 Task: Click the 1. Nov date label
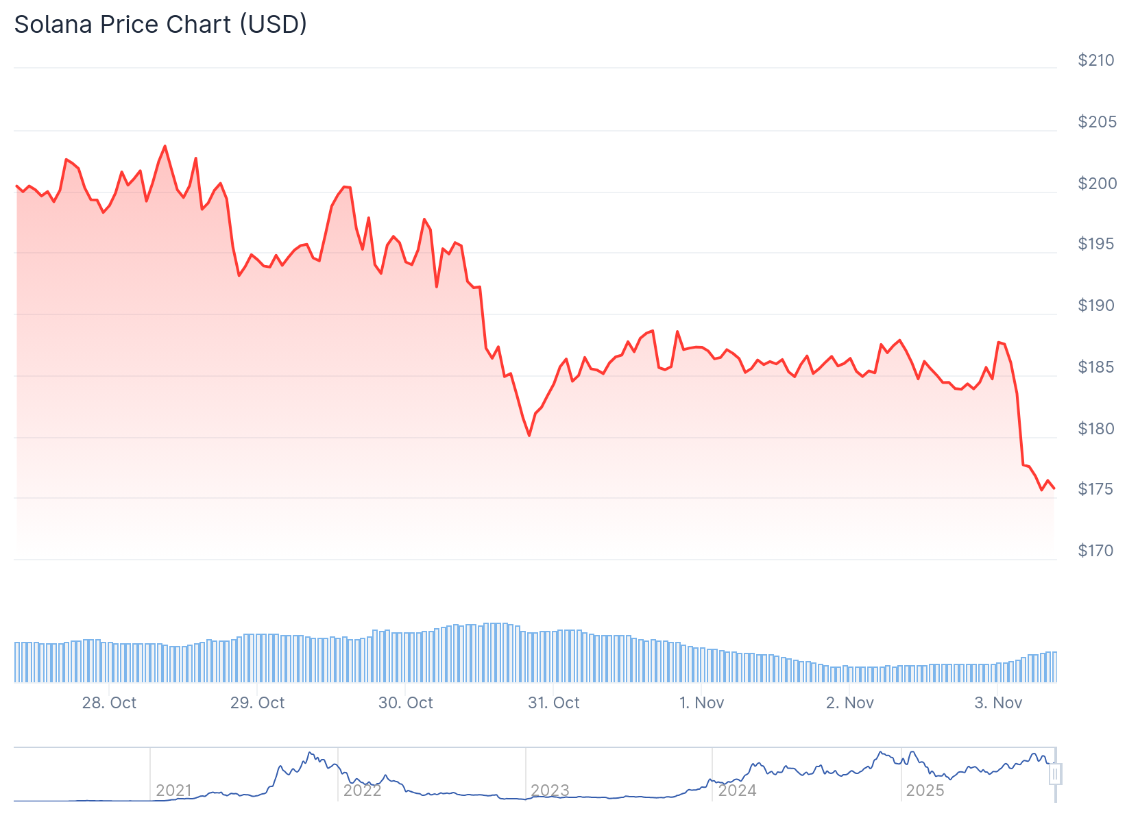click(701, 703)
